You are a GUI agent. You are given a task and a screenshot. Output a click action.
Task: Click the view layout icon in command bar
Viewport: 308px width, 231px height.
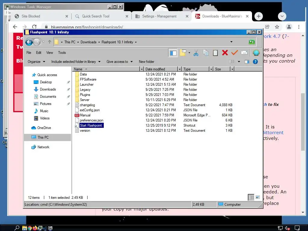(232, 62)
